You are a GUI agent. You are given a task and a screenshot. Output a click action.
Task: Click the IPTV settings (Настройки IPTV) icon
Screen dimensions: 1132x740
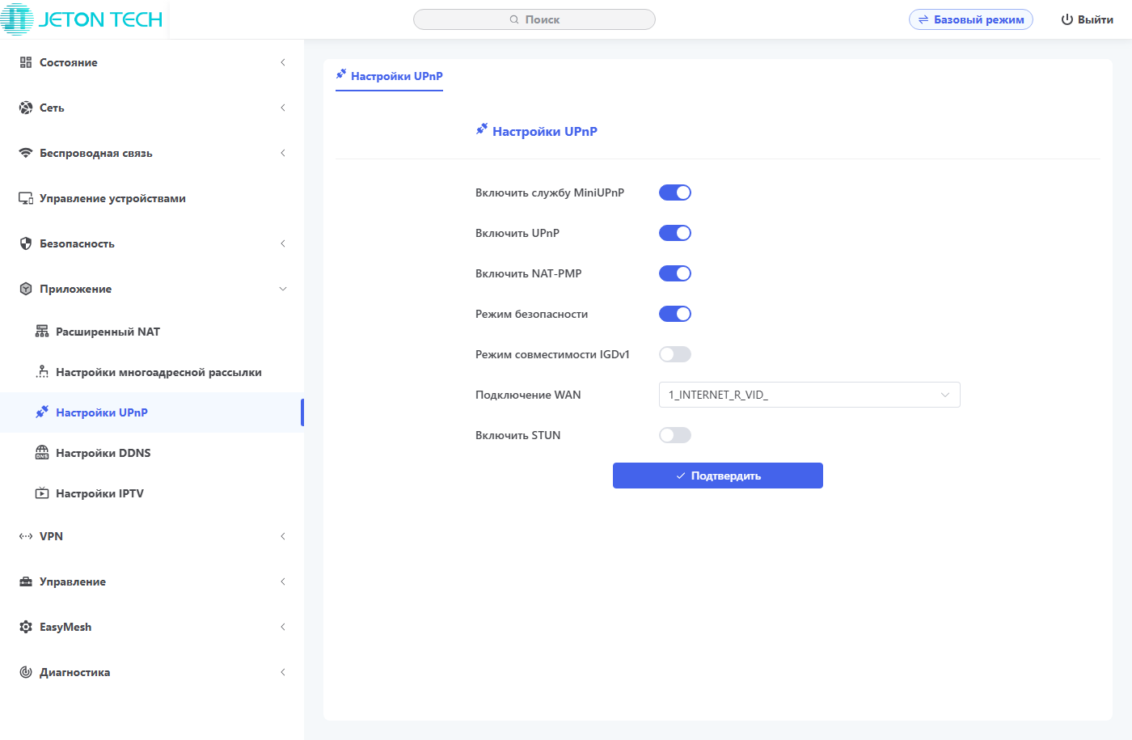click(42, 493)
